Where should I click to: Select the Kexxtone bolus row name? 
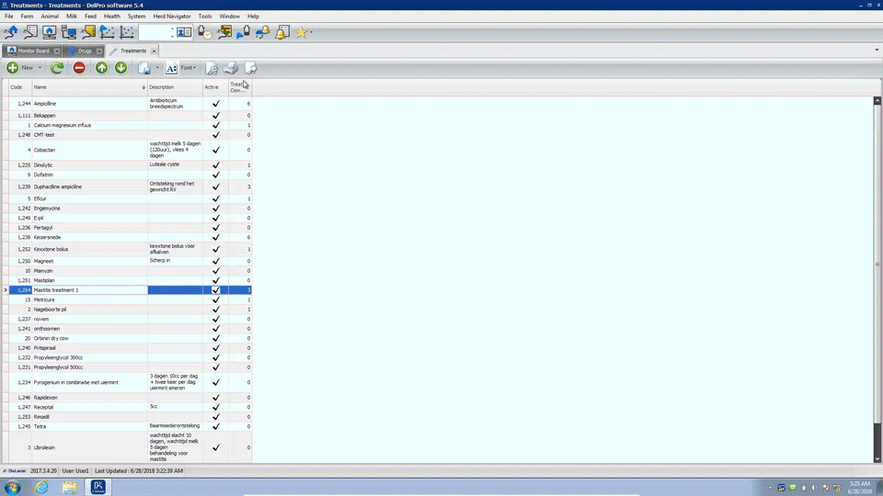pos(51,249)
